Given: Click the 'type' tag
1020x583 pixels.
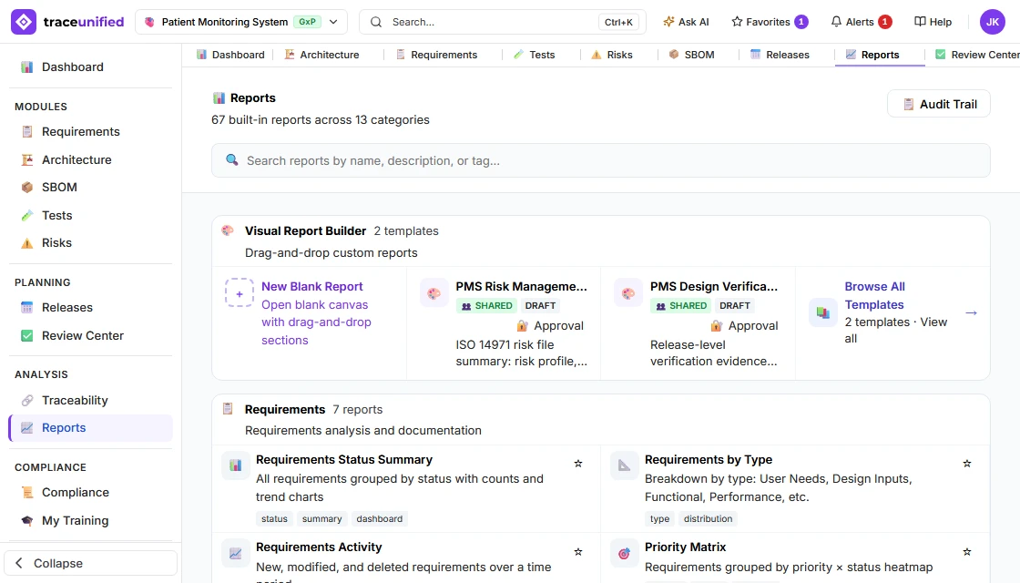Looking at the screenshot, I should 659,518.
